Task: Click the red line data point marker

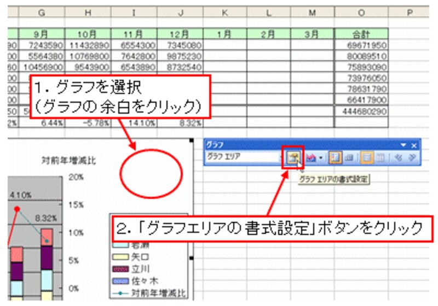Action: pyautogui.click(x=17, y=209)
